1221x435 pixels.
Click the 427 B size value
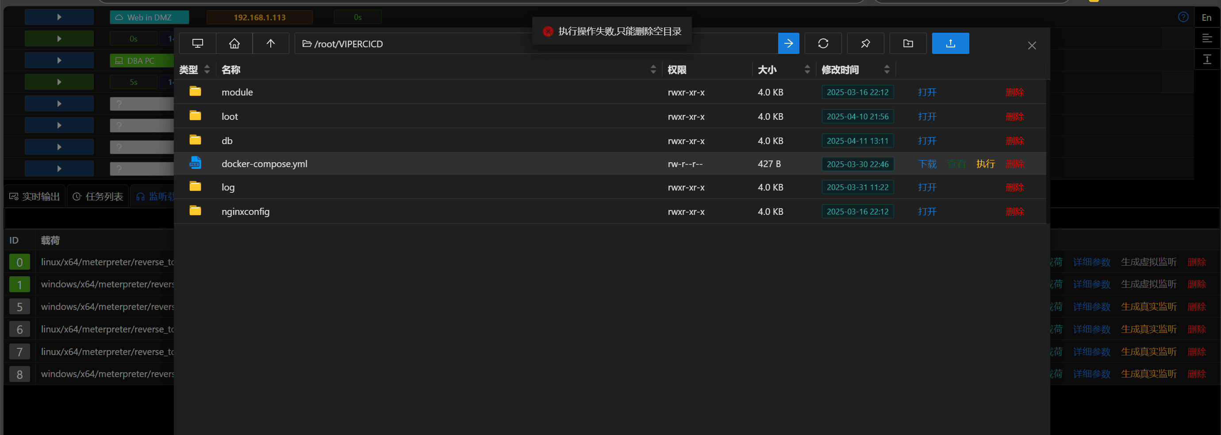tap(769, 164)
